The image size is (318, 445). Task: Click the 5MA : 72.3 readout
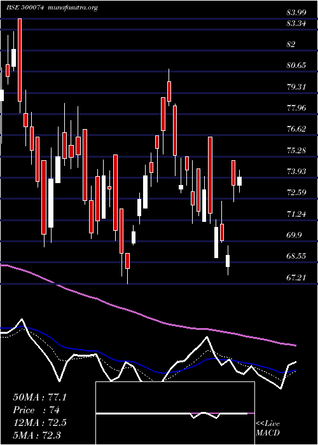click(x=37, y=435)
